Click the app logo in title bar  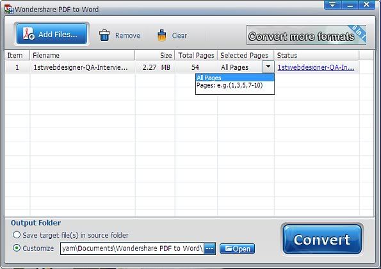(x=9, y=9)
